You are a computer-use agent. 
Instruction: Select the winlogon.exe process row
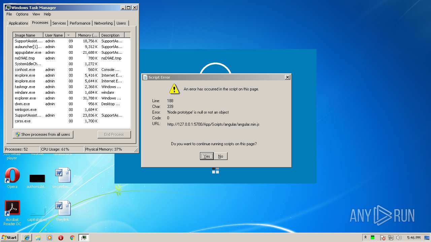pos(72,110)
